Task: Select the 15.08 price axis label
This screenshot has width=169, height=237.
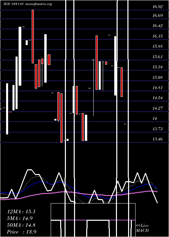Action: click(x=158, y=77)
